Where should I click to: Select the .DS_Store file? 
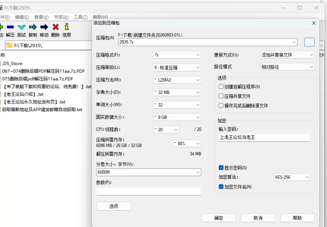click(12, 64)
